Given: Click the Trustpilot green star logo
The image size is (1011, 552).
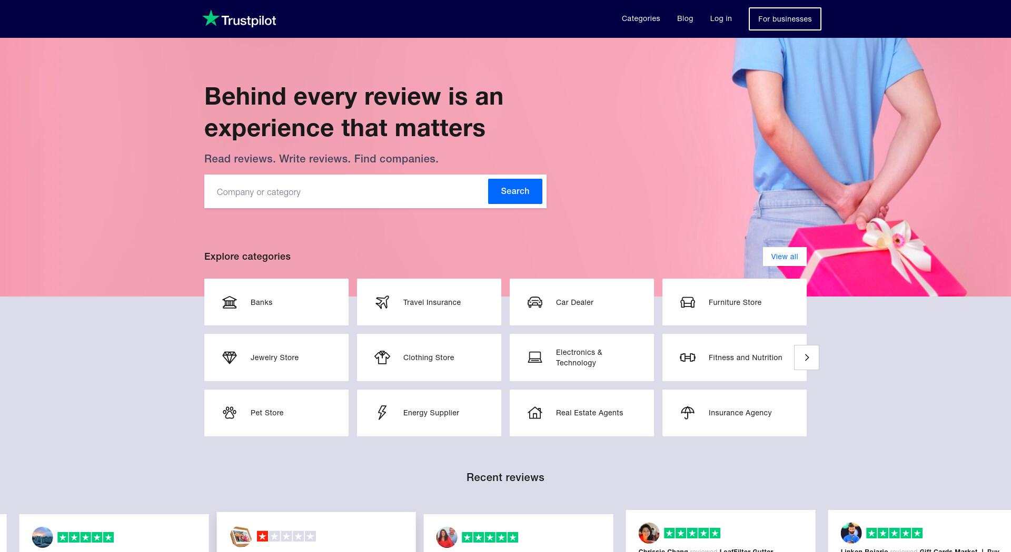Looking at the screenshot, I should tap(211, 18).
